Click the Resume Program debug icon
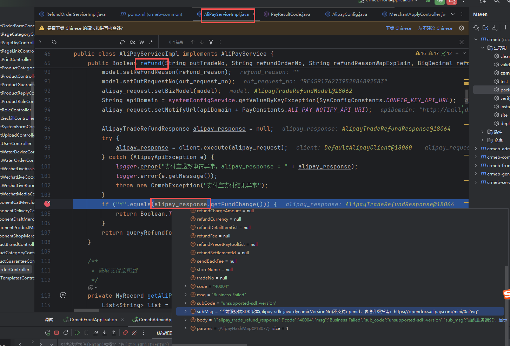Image resolution: width=510 pixels, height=346 pixels. tap(77, 333)
